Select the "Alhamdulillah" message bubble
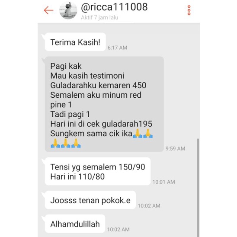This screenshot has height=237, width=237. [75, 224]
